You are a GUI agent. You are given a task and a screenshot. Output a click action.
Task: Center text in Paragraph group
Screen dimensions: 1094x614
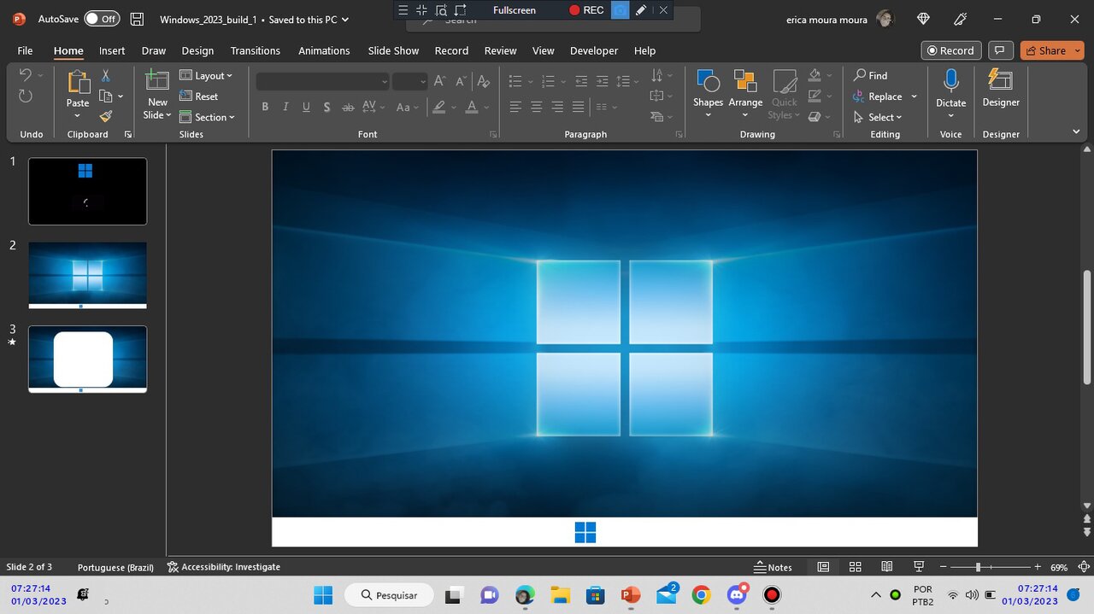[x=537, y=107]
